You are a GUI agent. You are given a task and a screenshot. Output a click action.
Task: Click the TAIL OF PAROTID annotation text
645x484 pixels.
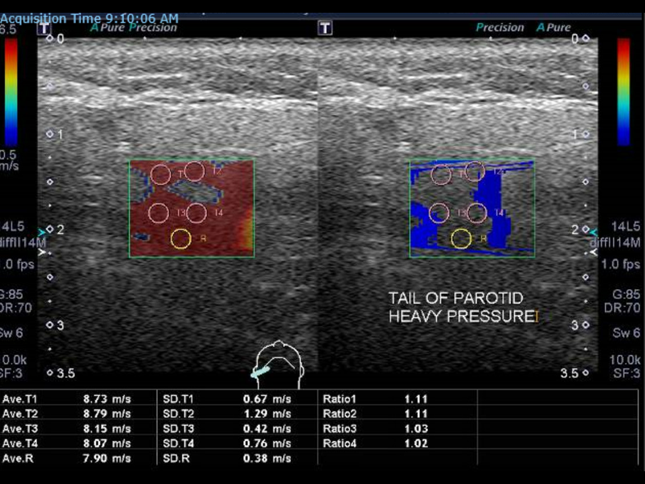pos(456,298)
